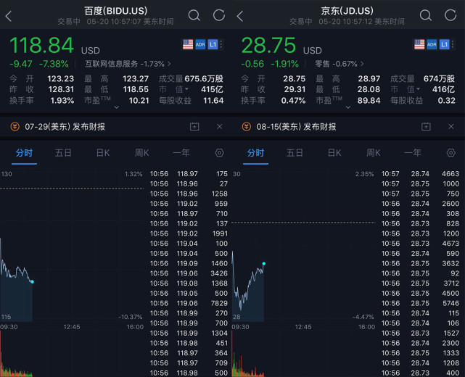Tap Baidu 成交量 675.6万股 value

click(x=204, y=78)
